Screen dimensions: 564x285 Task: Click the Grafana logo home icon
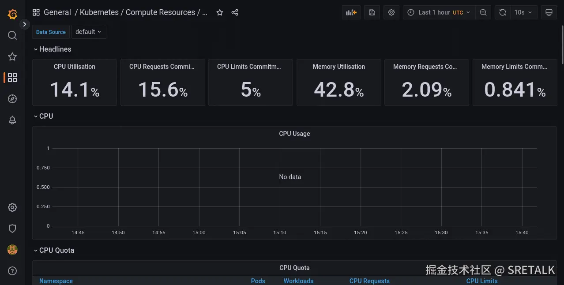pos(12,15)
